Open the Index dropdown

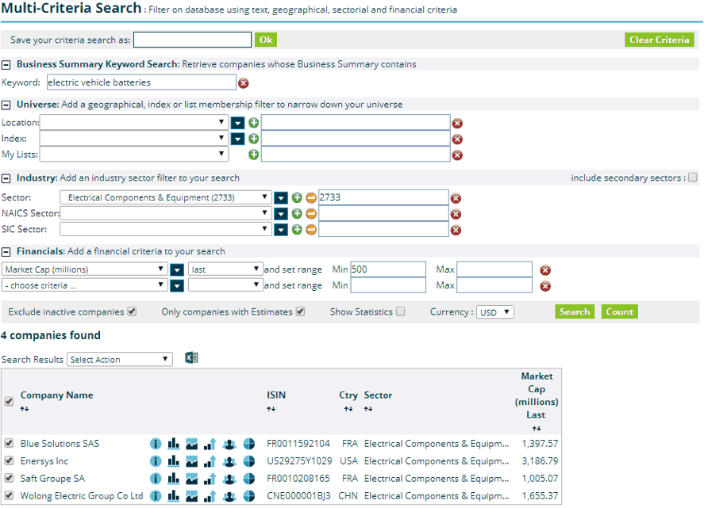click(134, 138)
